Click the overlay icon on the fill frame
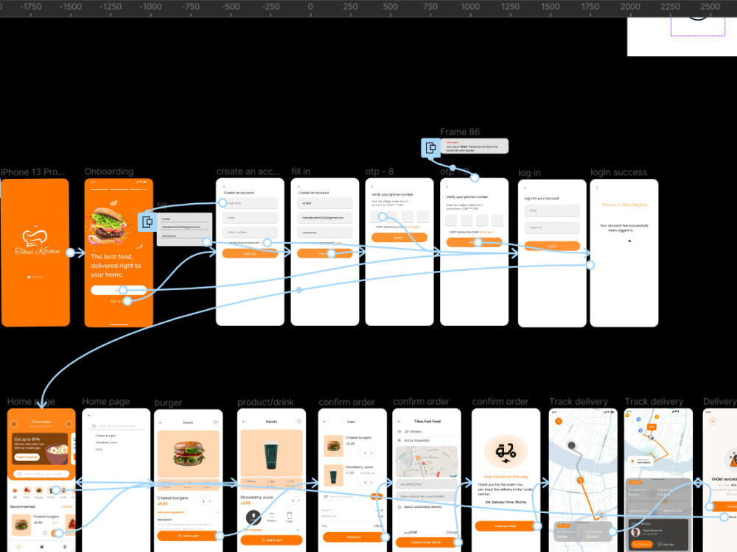Screen dimensions: 737x552 [147, 222]
